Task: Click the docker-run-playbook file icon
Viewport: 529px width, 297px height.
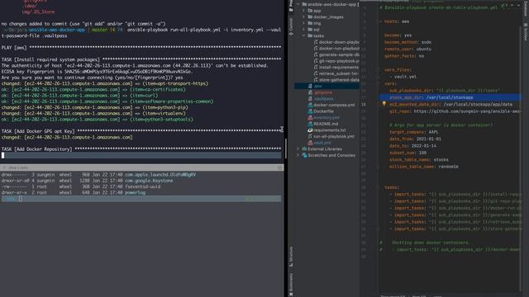Action: [316, 49]
